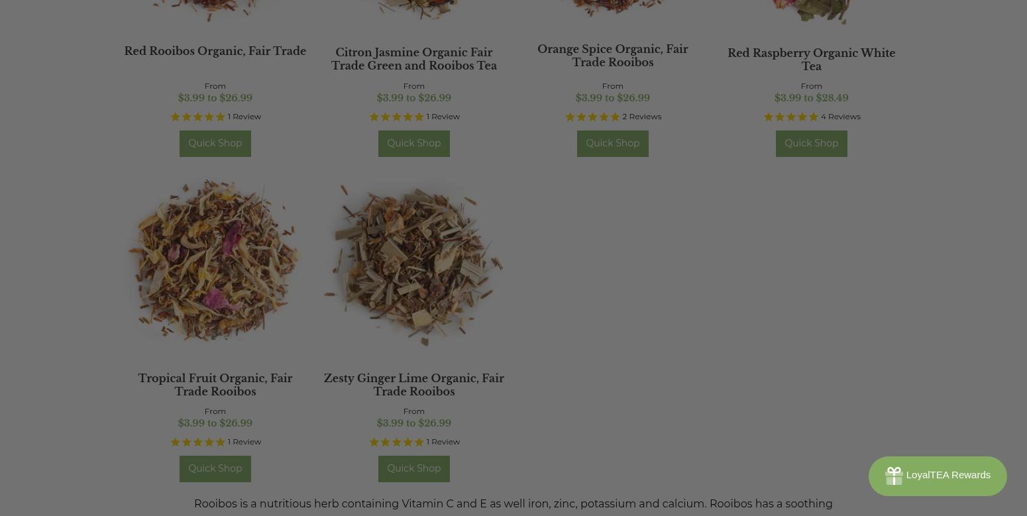Quick Shop the Orange Spice Rooibos
This screenshot has height=516, width=1027.
point(613,143)
